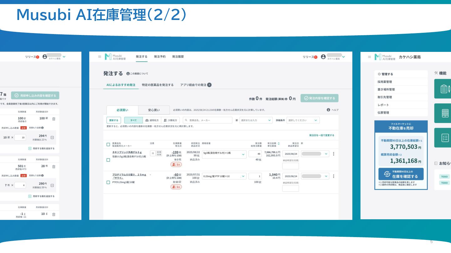Click 発注内容を確認する button
The width and height of the screenshot is (451, 253).
point(319,98)
